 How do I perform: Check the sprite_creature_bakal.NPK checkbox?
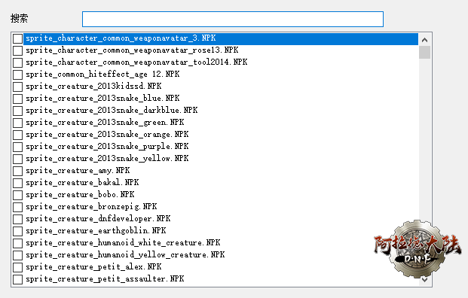17,183
